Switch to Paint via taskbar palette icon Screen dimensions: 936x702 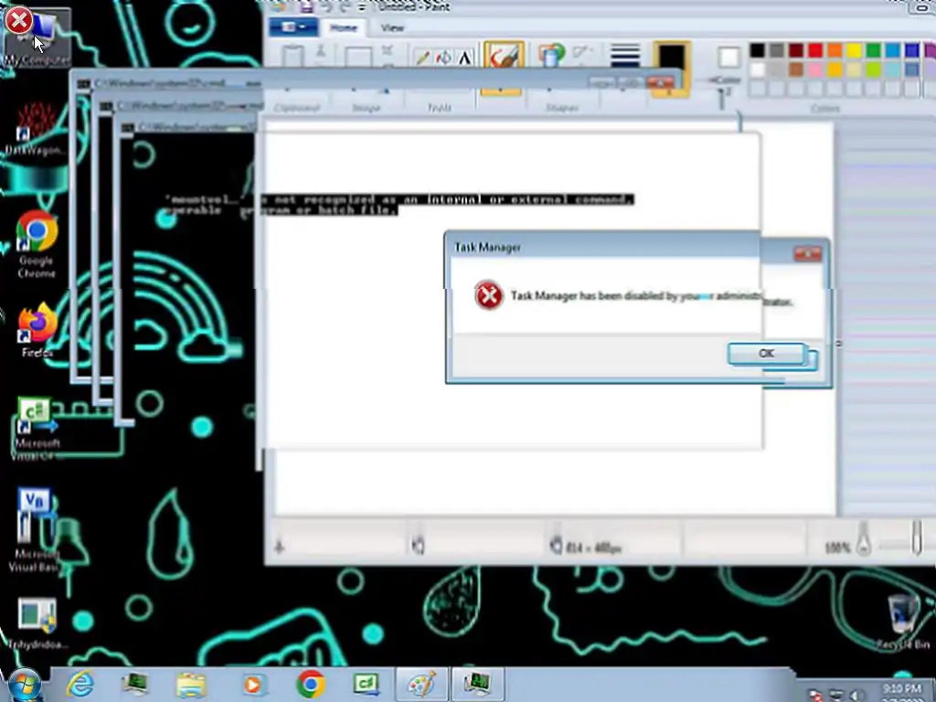pyautogui.click(x=422, y=685)
